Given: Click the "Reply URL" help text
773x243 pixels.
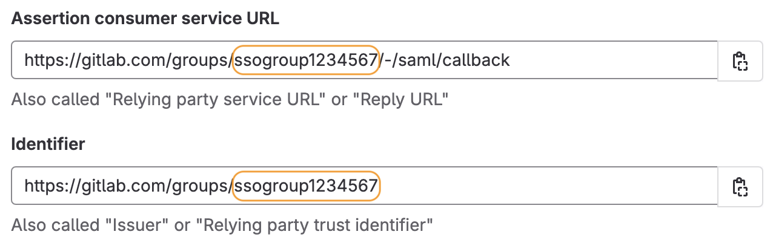Looking at the screenshot, I should 403,99.
